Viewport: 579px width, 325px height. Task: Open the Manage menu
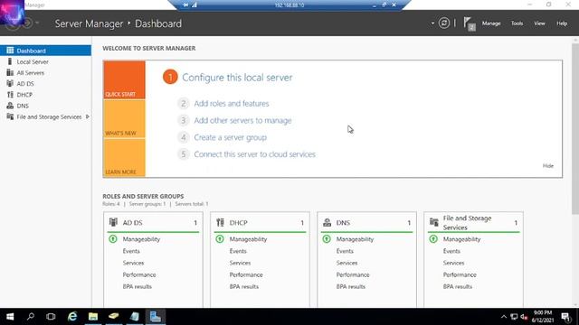click(491, 23)
